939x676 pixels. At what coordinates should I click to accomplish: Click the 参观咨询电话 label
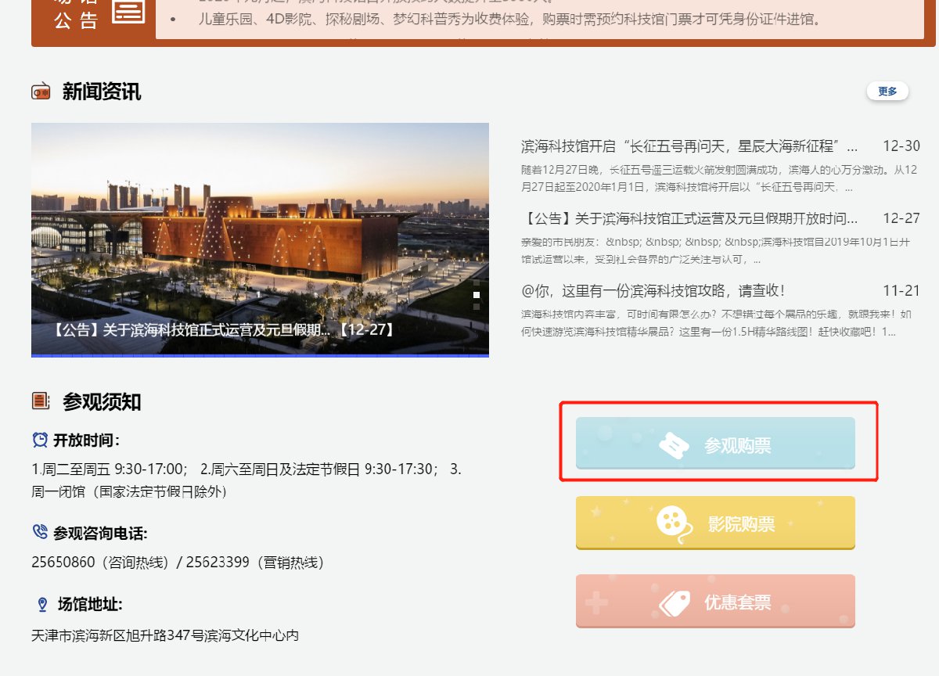coord(100,533)
